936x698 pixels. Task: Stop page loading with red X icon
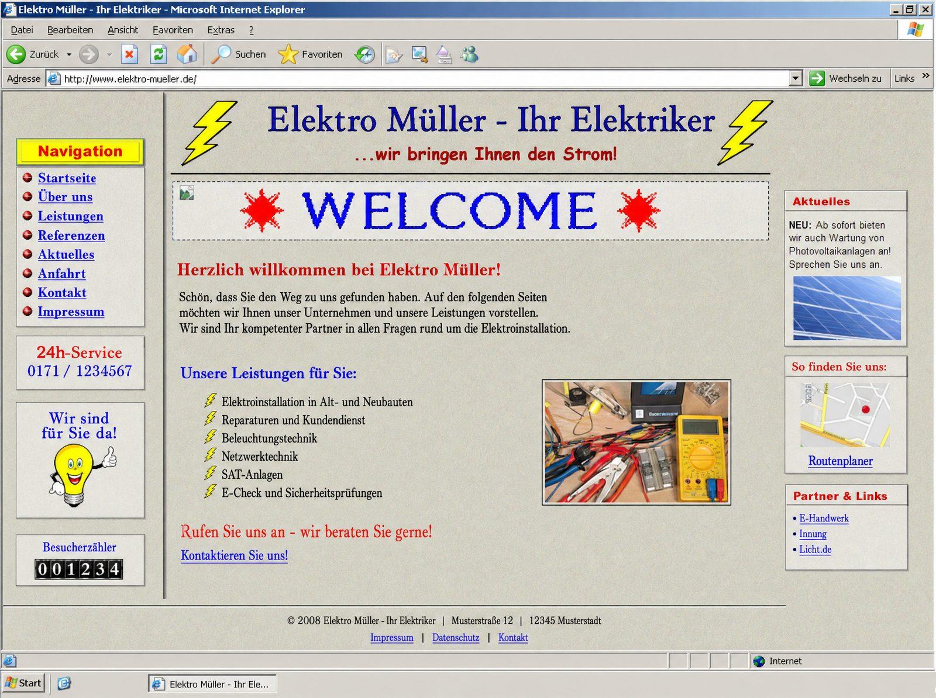129,54
